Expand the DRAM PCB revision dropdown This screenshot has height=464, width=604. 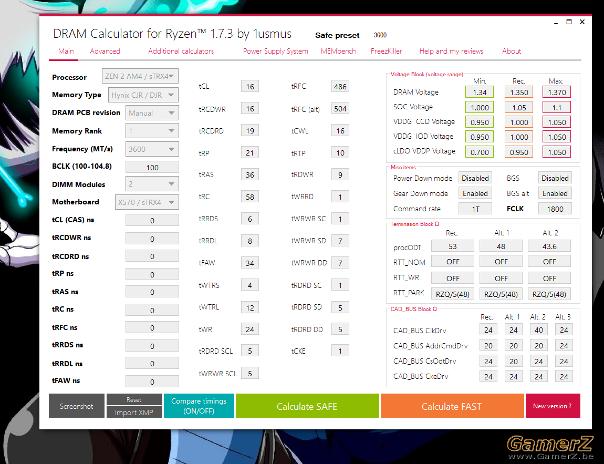(x=152, y=113)
